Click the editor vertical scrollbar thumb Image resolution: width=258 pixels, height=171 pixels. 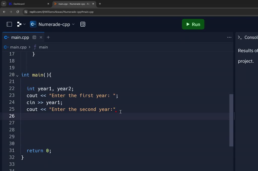pyautogui.click(x=231, y=120)
